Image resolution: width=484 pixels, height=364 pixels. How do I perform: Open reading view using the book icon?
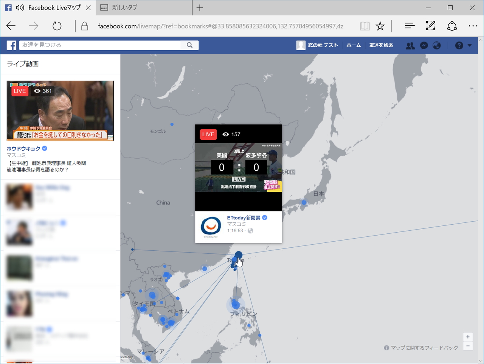[x=364, y=26]
